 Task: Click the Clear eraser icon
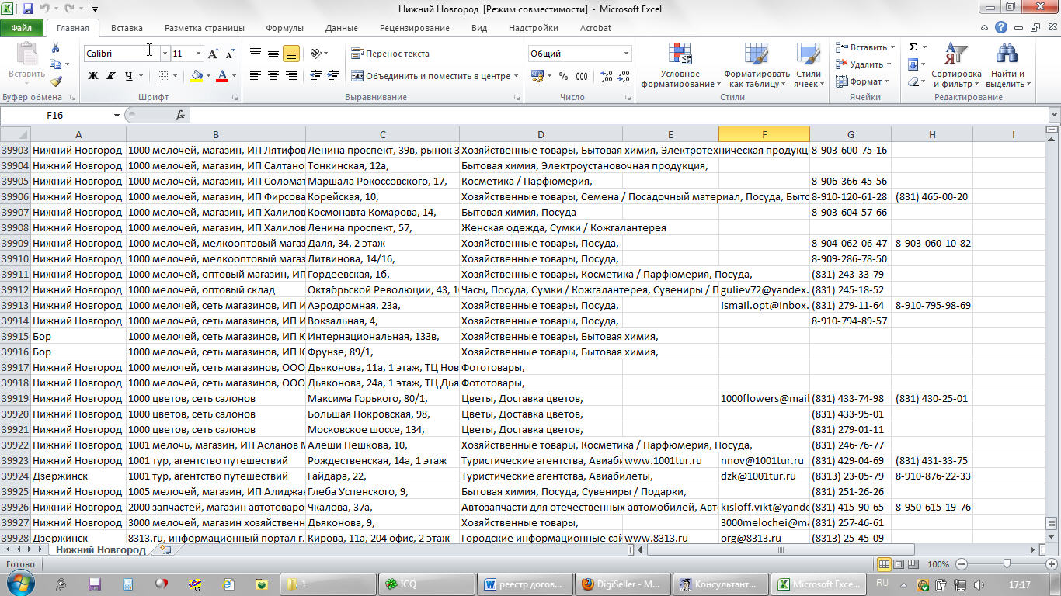coord(913,81)
